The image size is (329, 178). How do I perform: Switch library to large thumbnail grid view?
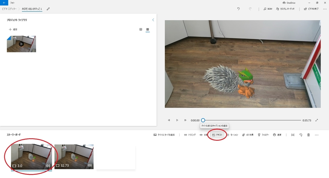[141, 29]
